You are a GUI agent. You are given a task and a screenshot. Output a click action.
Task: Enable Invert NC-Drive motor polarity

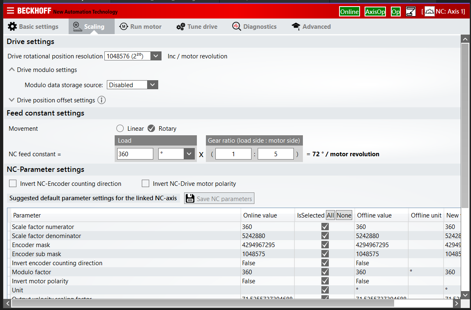click(145, 183)
